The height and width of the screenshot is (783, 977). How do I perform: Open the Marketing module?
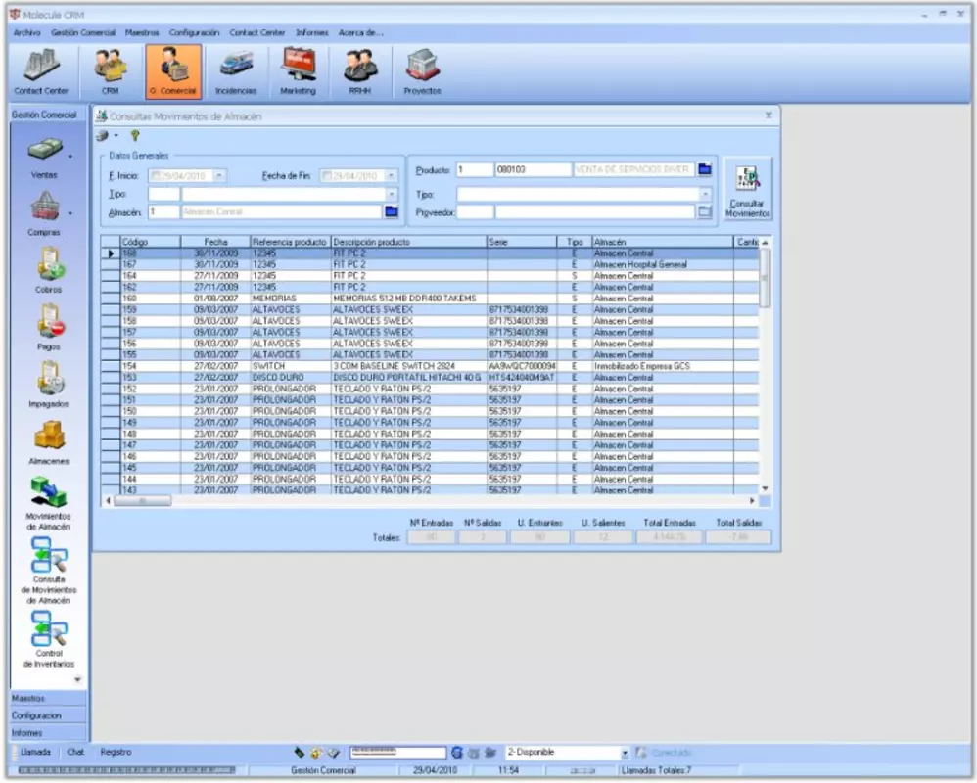click(x=298, y=71)
